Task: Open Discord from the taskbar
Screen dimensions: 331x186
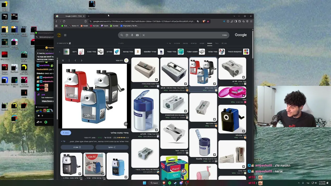Action: 181,183
